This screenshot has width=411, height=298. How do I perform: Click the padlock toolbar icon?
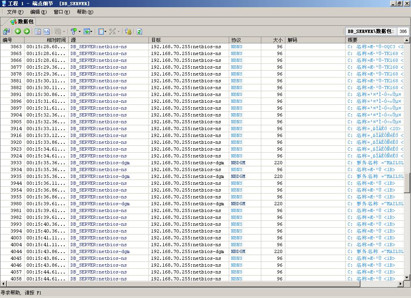coord(128,31)
